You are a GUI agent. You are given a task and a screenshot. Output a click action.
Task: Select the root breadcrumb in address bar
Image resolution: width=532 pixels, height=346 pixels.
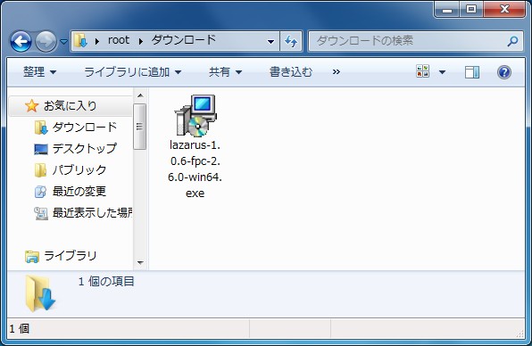(119, 40)
